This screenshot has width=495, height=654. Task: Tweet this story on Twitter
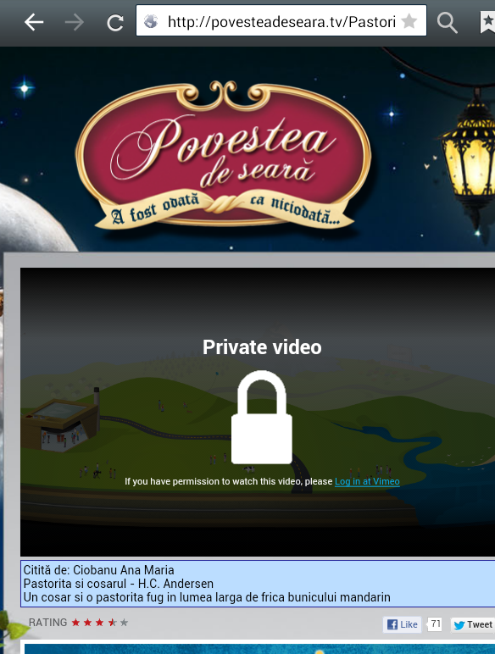tap(473, 624)
